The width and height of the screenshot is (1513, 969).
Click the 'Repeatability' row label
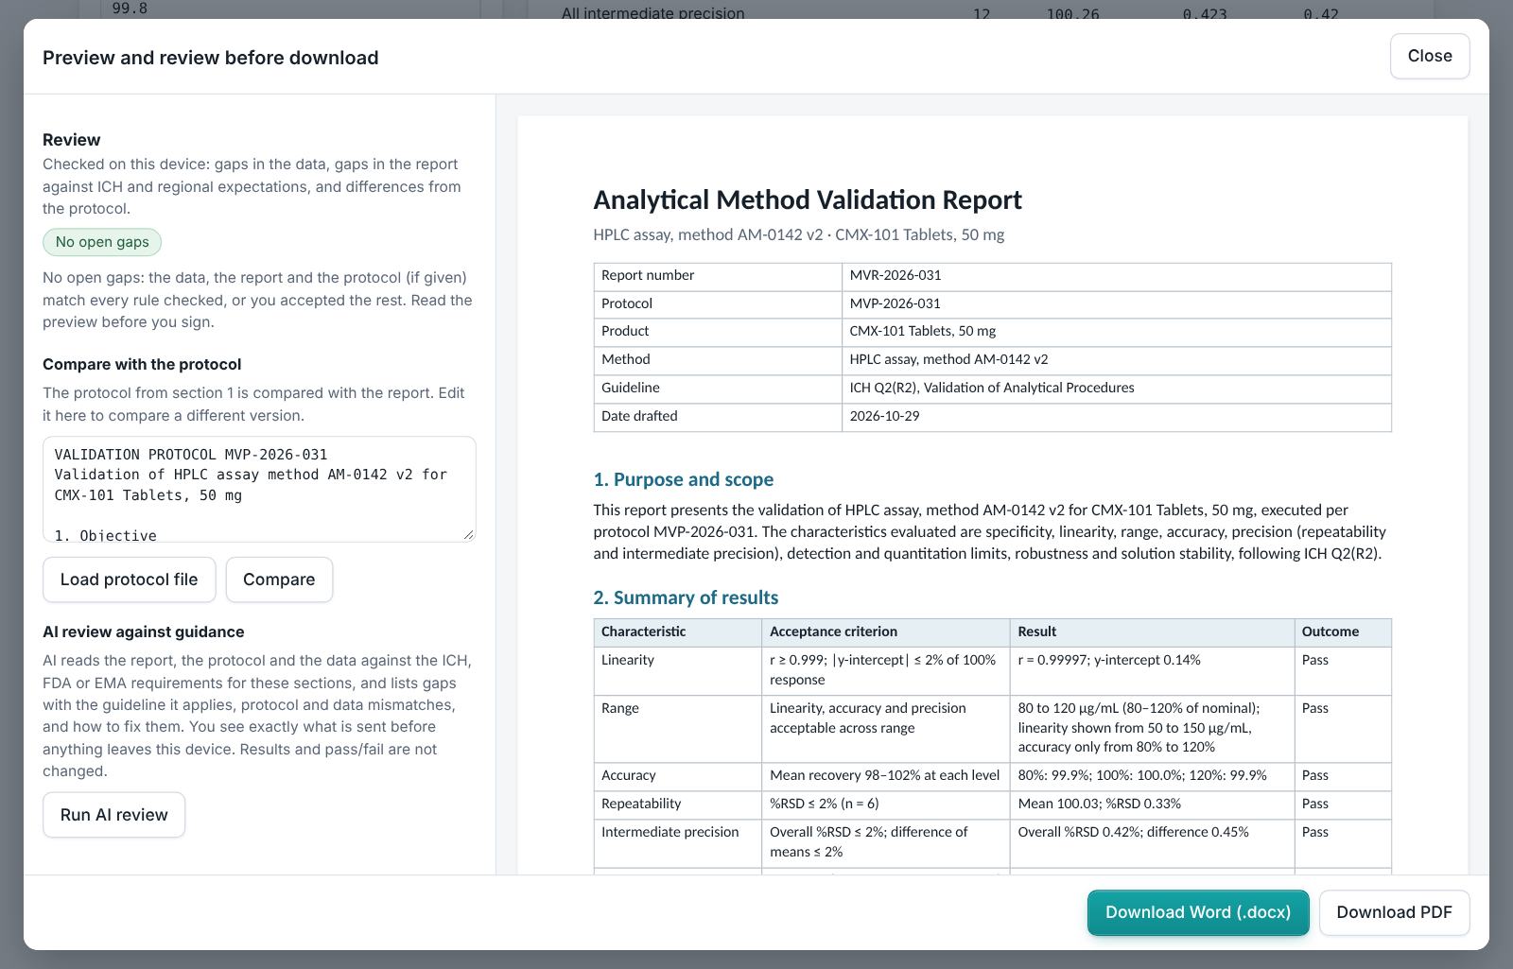coord(641,804)
